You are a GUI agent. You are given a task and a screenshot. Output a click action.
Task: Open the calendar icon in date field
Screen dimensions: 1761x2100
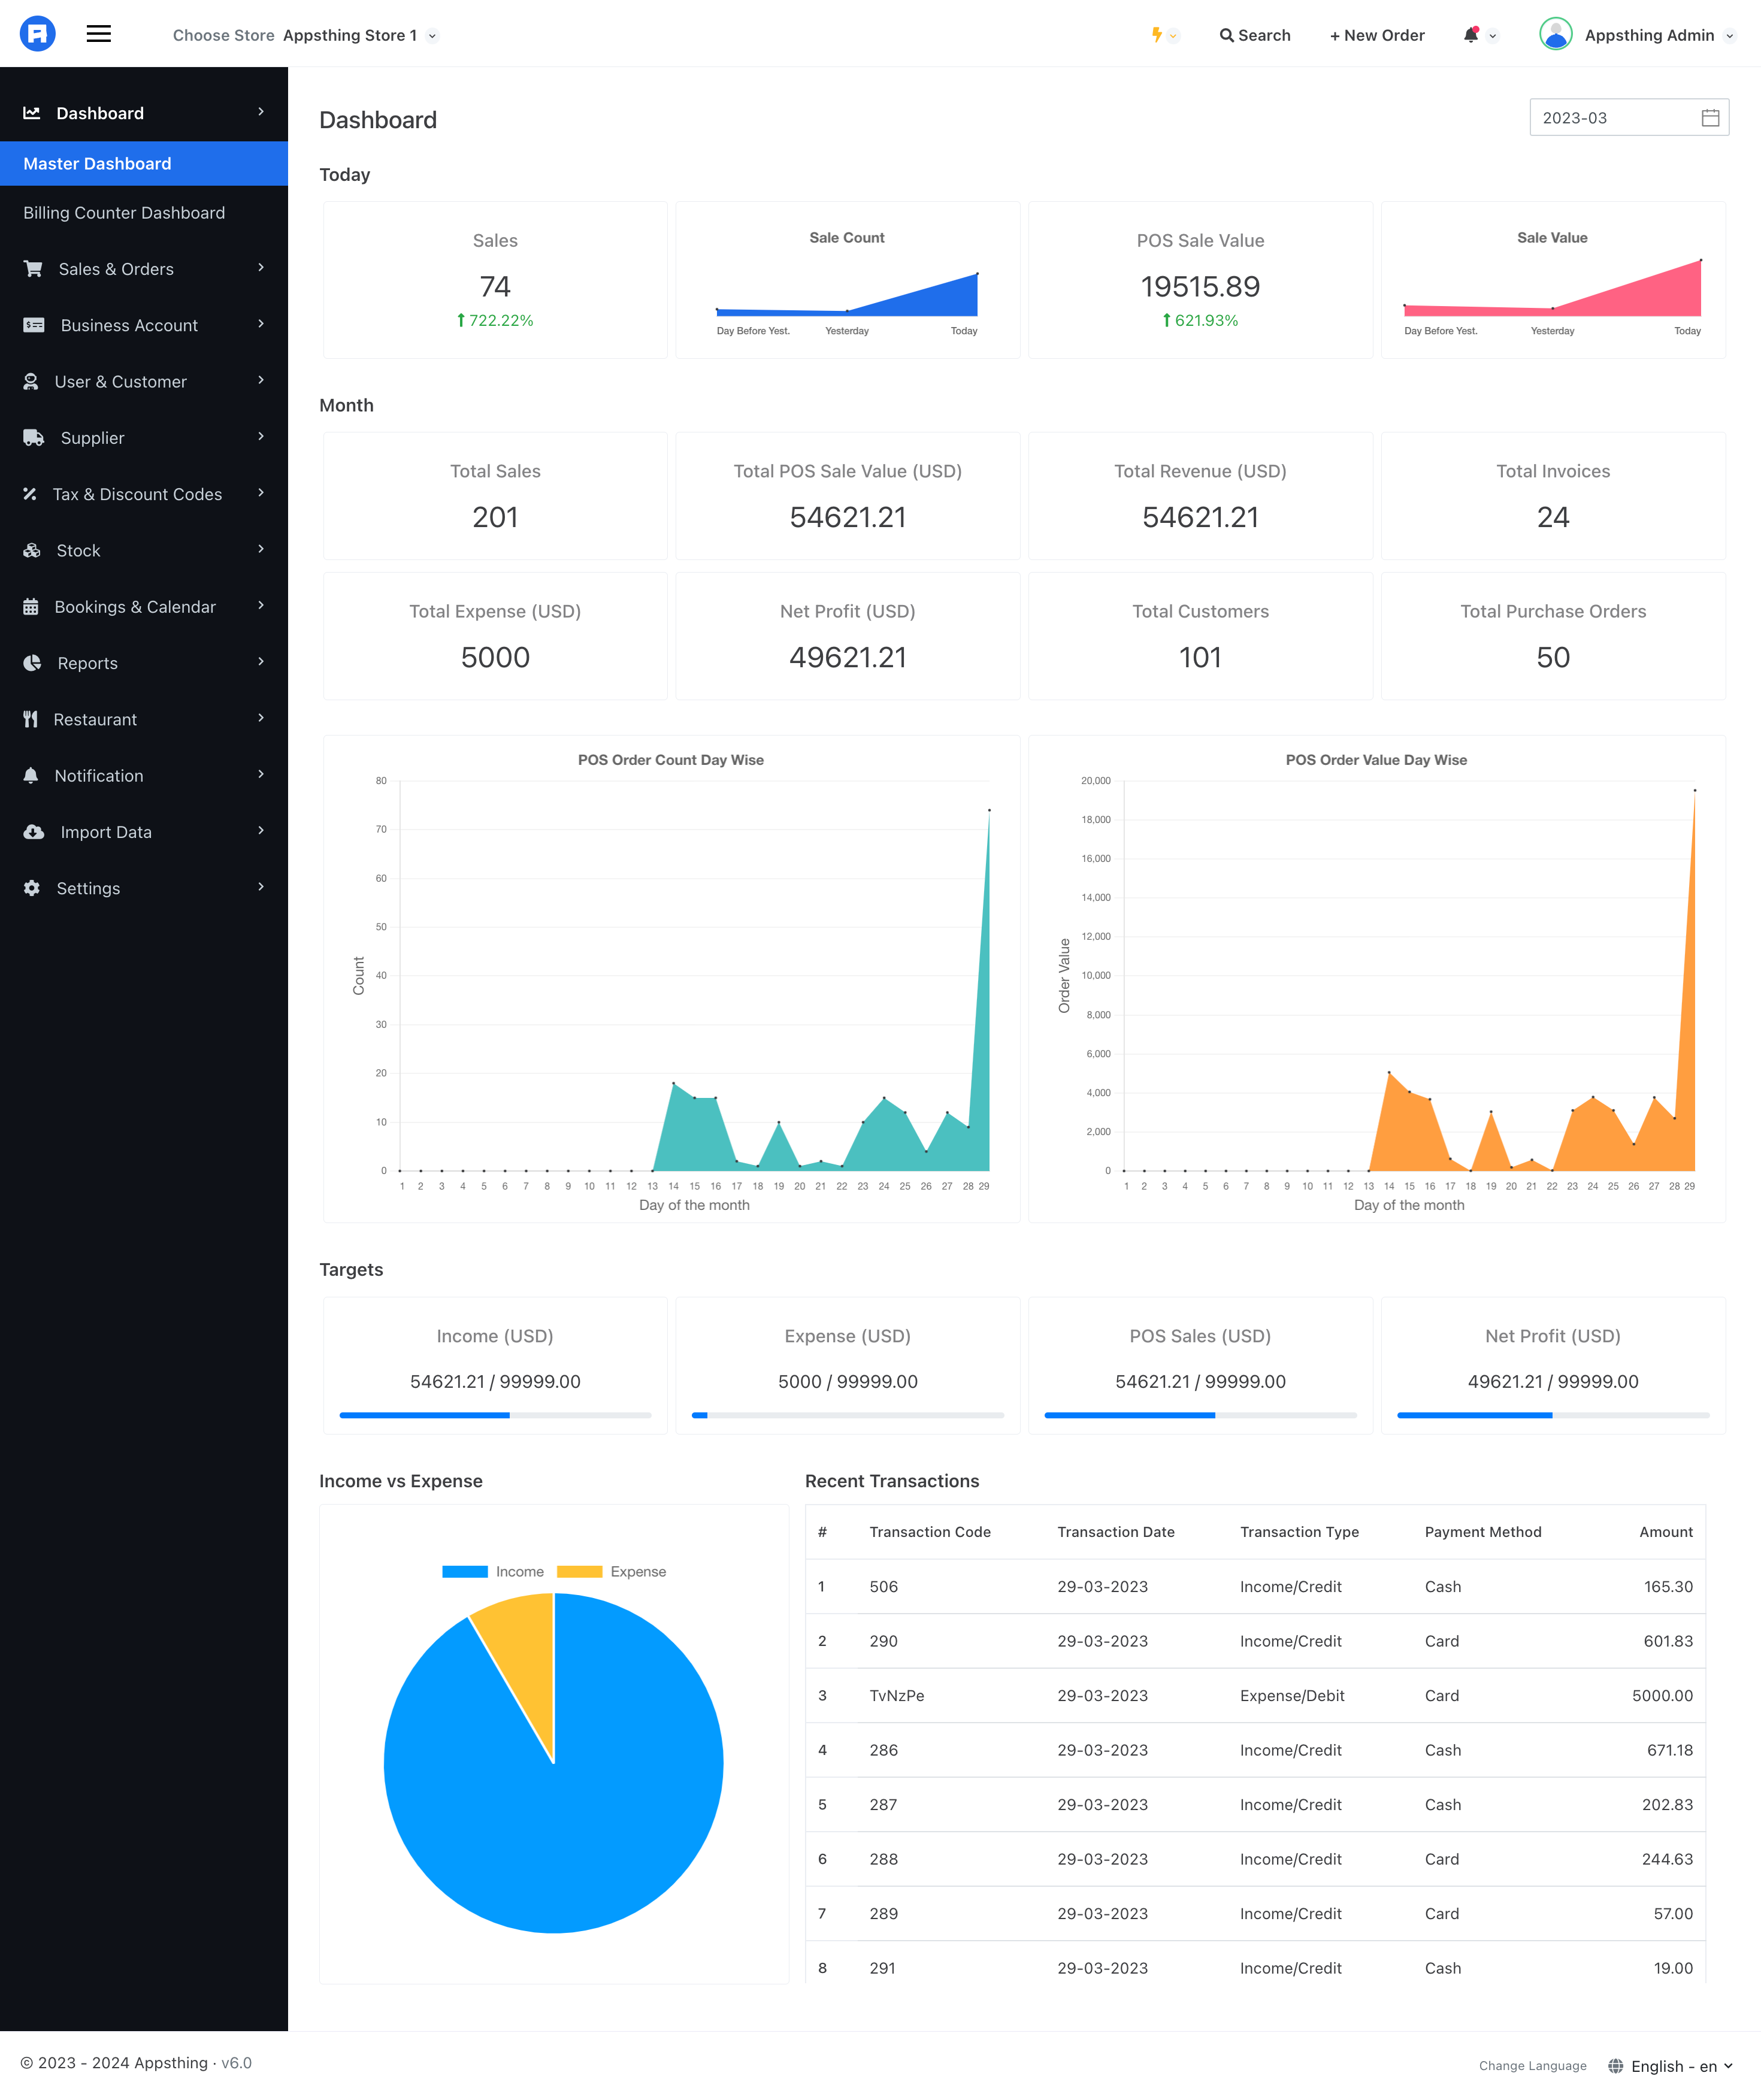pyautogui.click(x=1710, y=118)
